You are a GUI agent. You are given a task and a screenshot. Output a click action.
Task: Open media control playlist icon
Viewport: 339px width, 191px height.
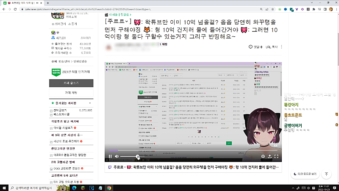click(x=320, y=9)
